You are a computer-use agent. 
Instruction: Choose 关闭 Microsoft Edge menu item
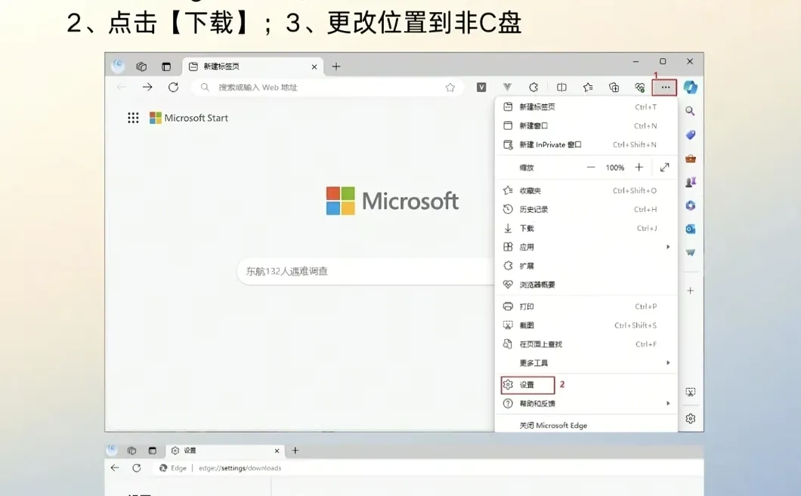tap(586, 425)
